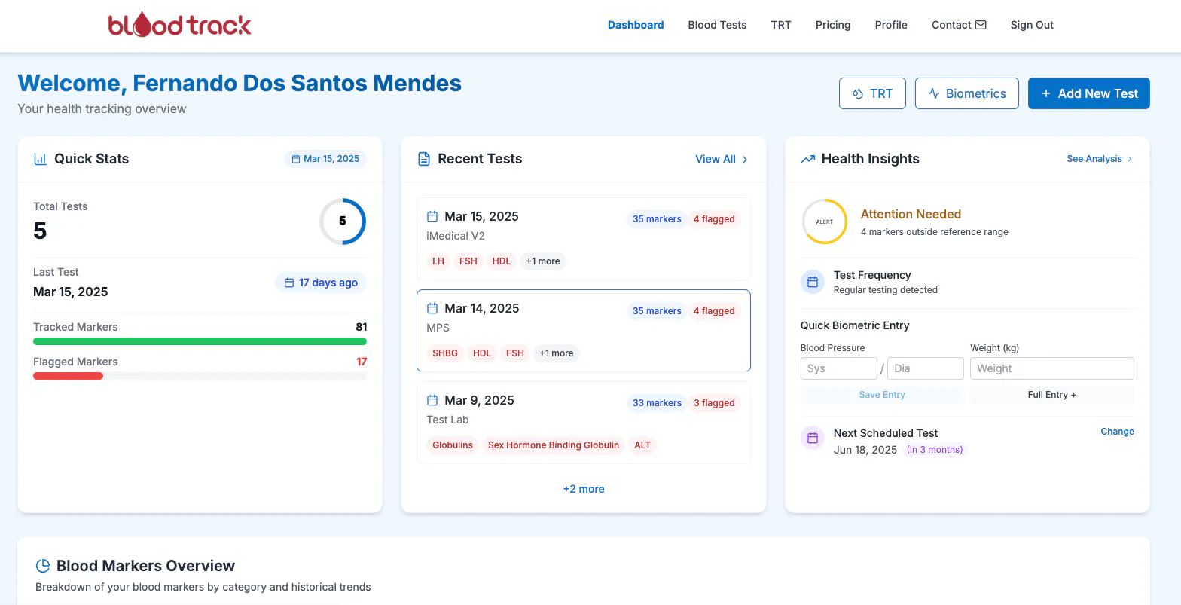Click the SHBG marker tag

tap(445, 353)
